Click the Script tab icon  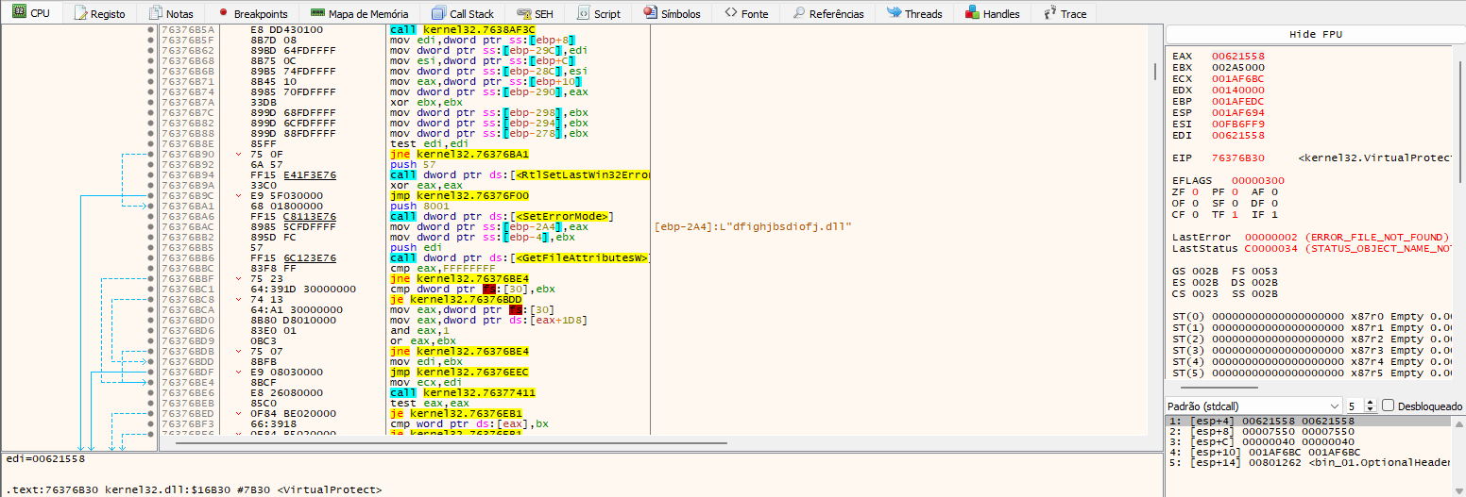(583, 13)
